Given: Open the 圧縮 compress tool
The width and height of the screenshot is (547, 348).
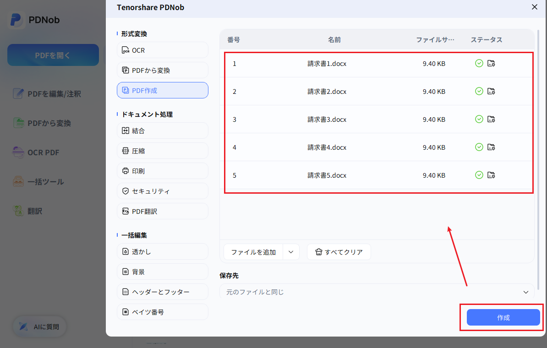Looking at the screenshot, I should (163, 151).
